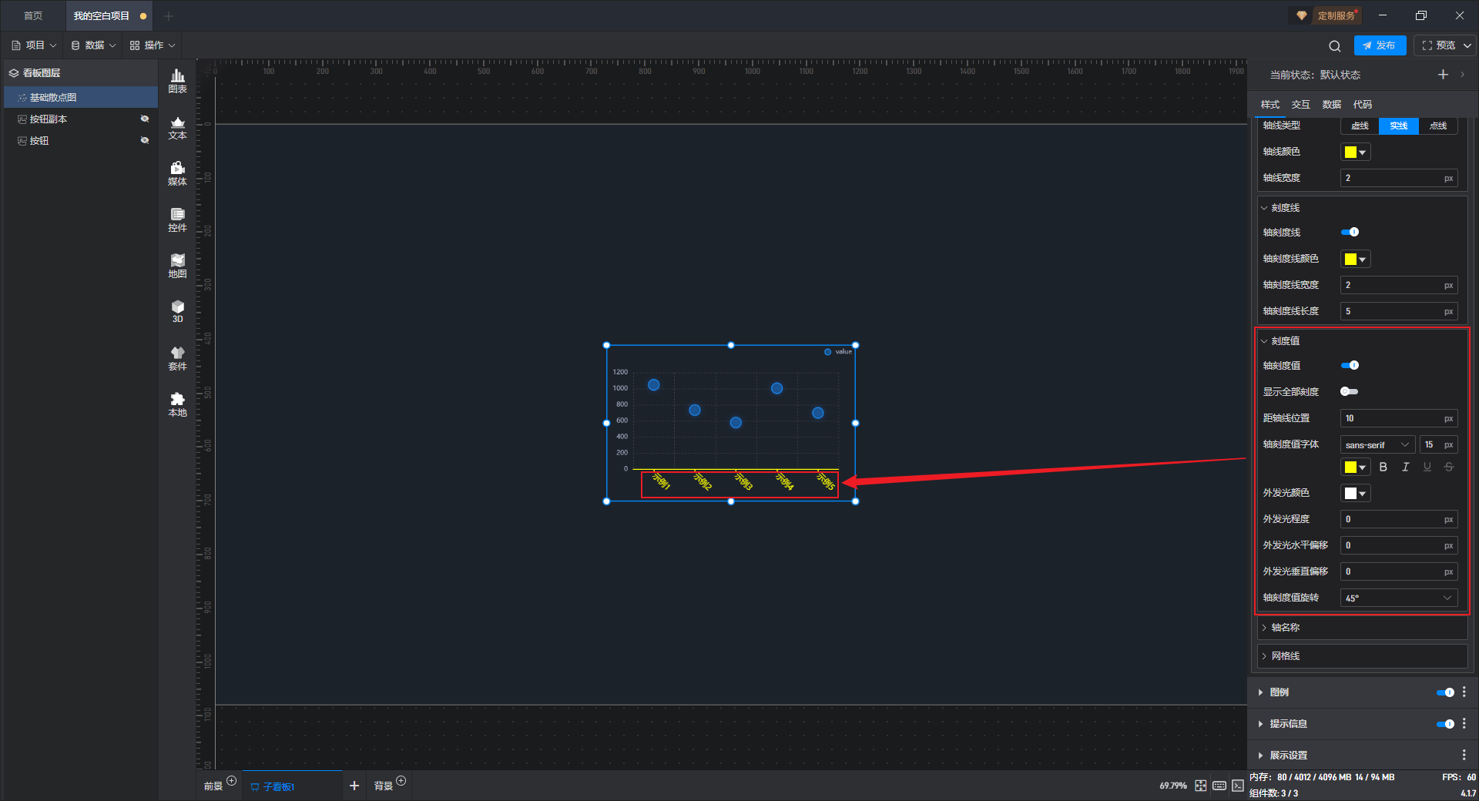Click the search magnifier icon
Viewport: 1479px width, 801px height.
1335,45
